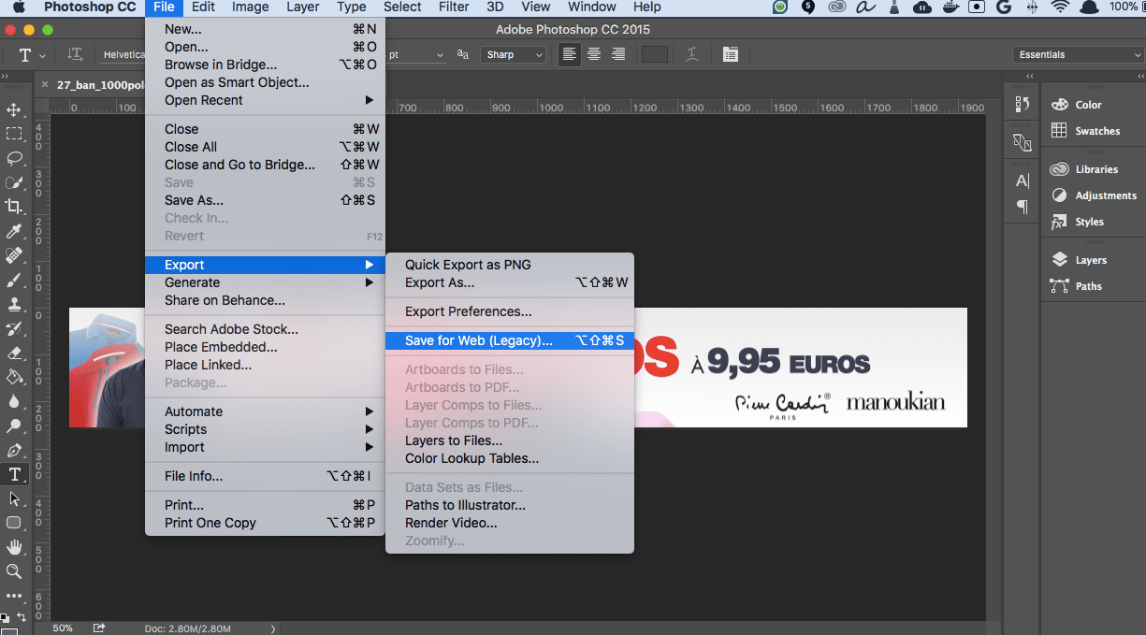Click the 50% zoom level field
The height and width of the screenshot is (635, 1146).
tap(63, 628)
